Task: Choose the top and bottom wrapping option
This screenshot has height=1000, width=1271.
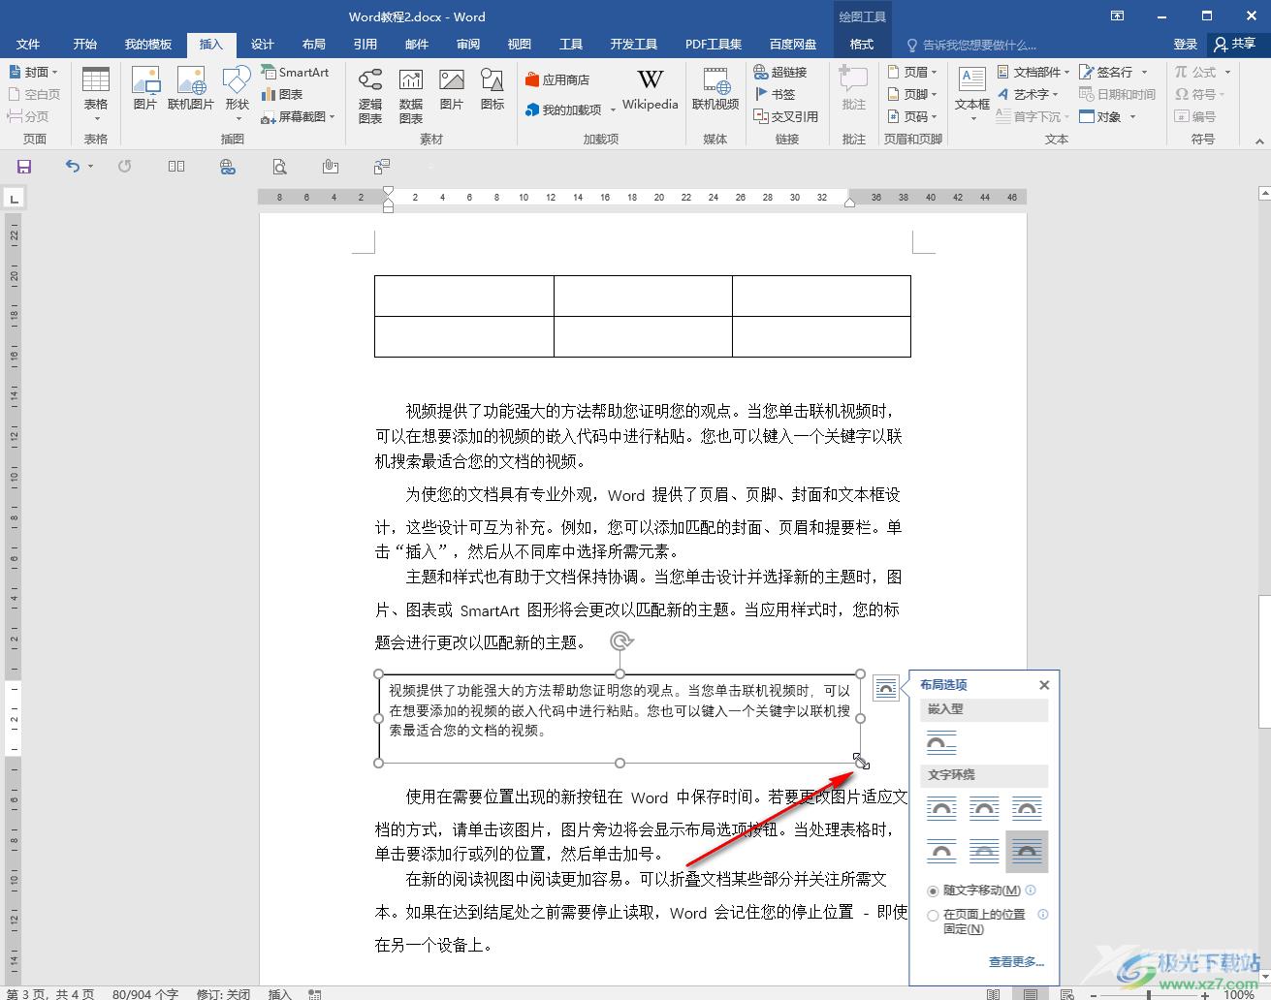Action: point(941,852)
